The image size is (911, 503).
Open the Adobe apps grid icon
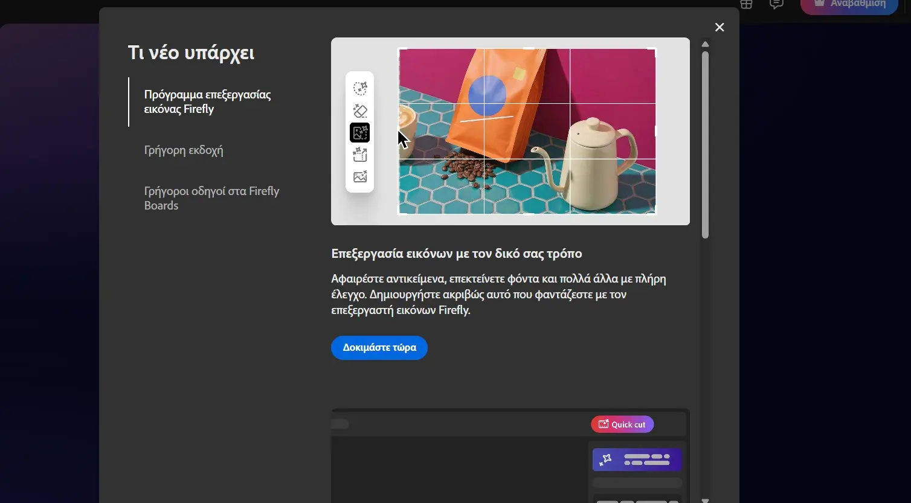745,5
